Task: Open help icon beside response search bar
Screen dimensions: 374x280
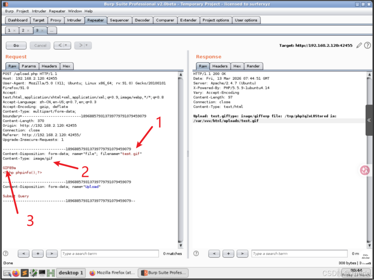Action: (x=196, y=254)
